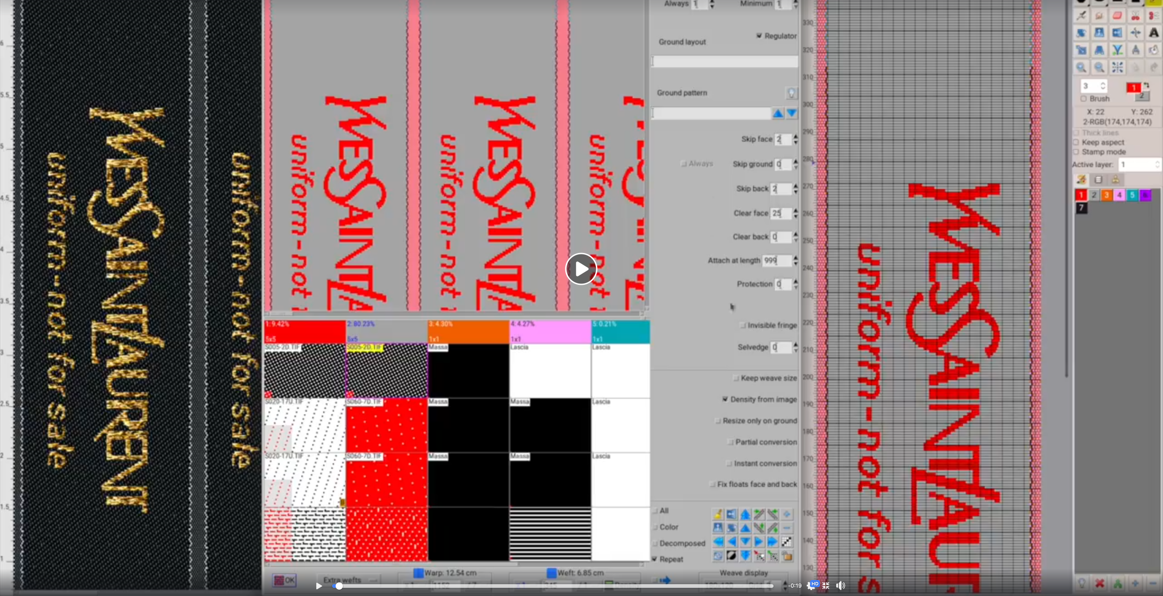Viewport: 1163px width, 596px height.
Task: Click the Ground layout input field
Action: pos(725,61)
